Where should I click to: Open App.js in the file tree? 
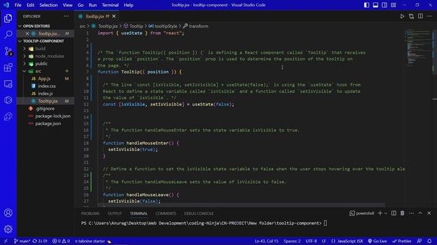point(44,79)
